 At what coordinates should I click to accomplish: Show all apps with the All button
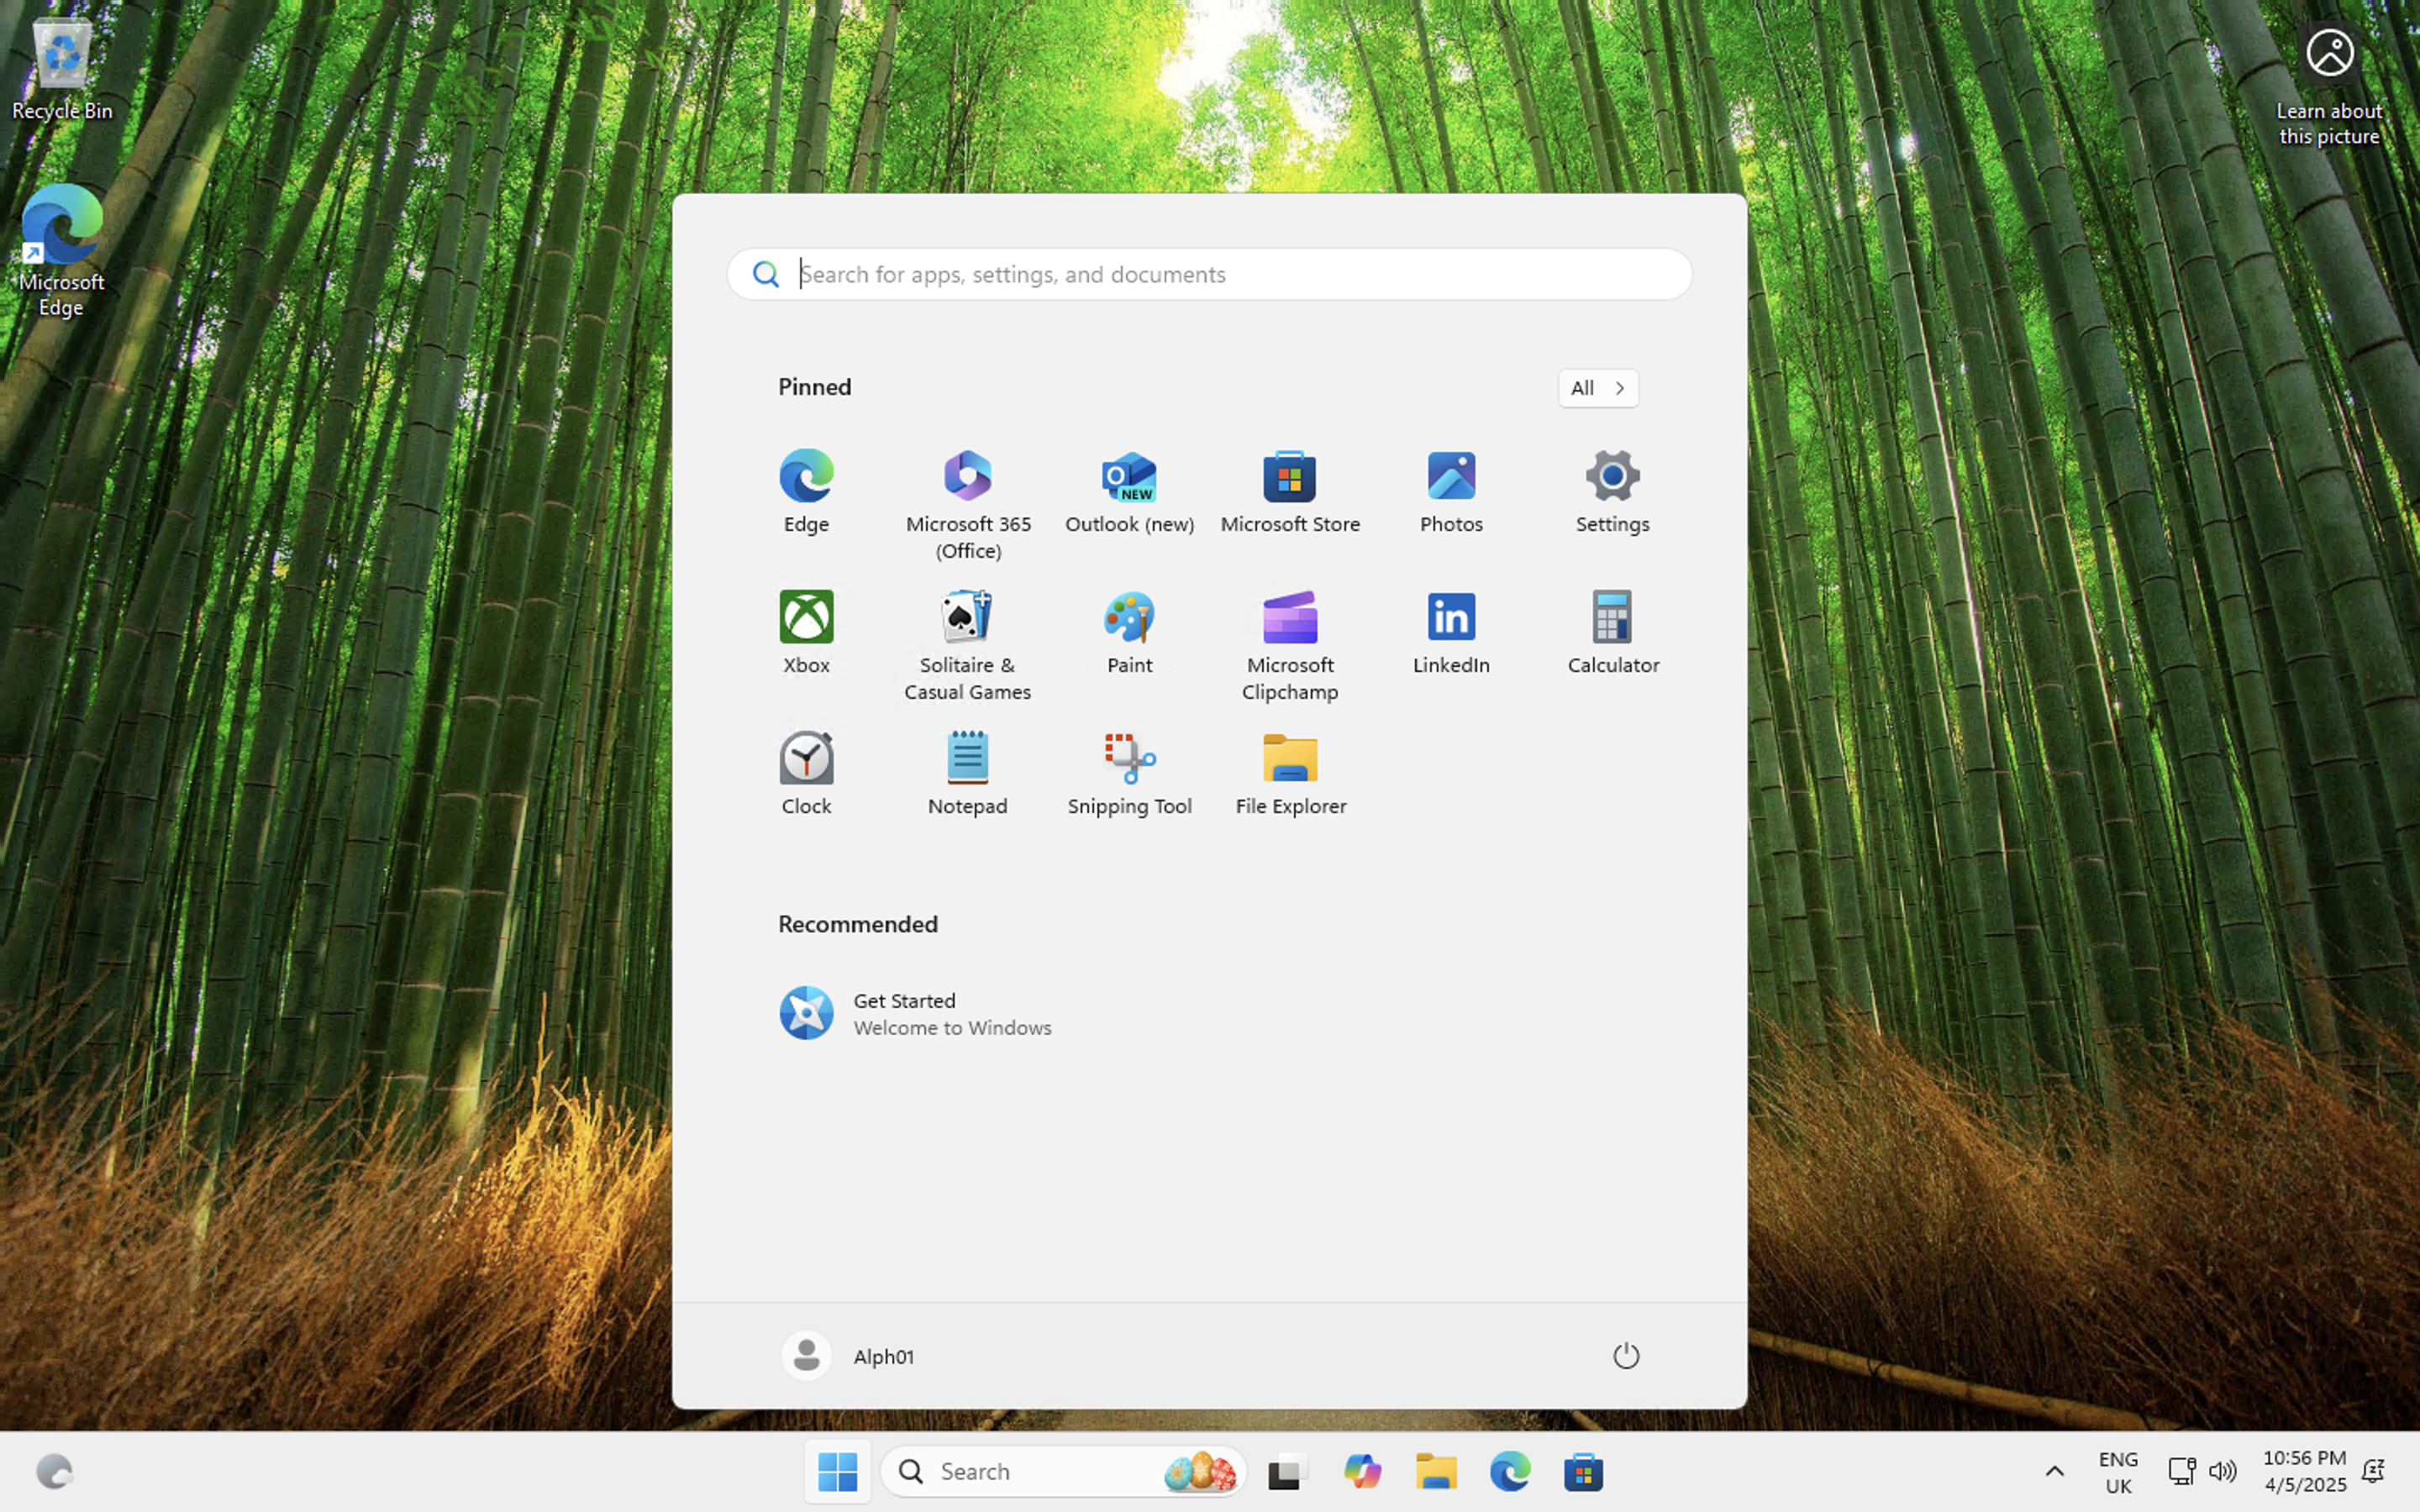(1598, 388)
